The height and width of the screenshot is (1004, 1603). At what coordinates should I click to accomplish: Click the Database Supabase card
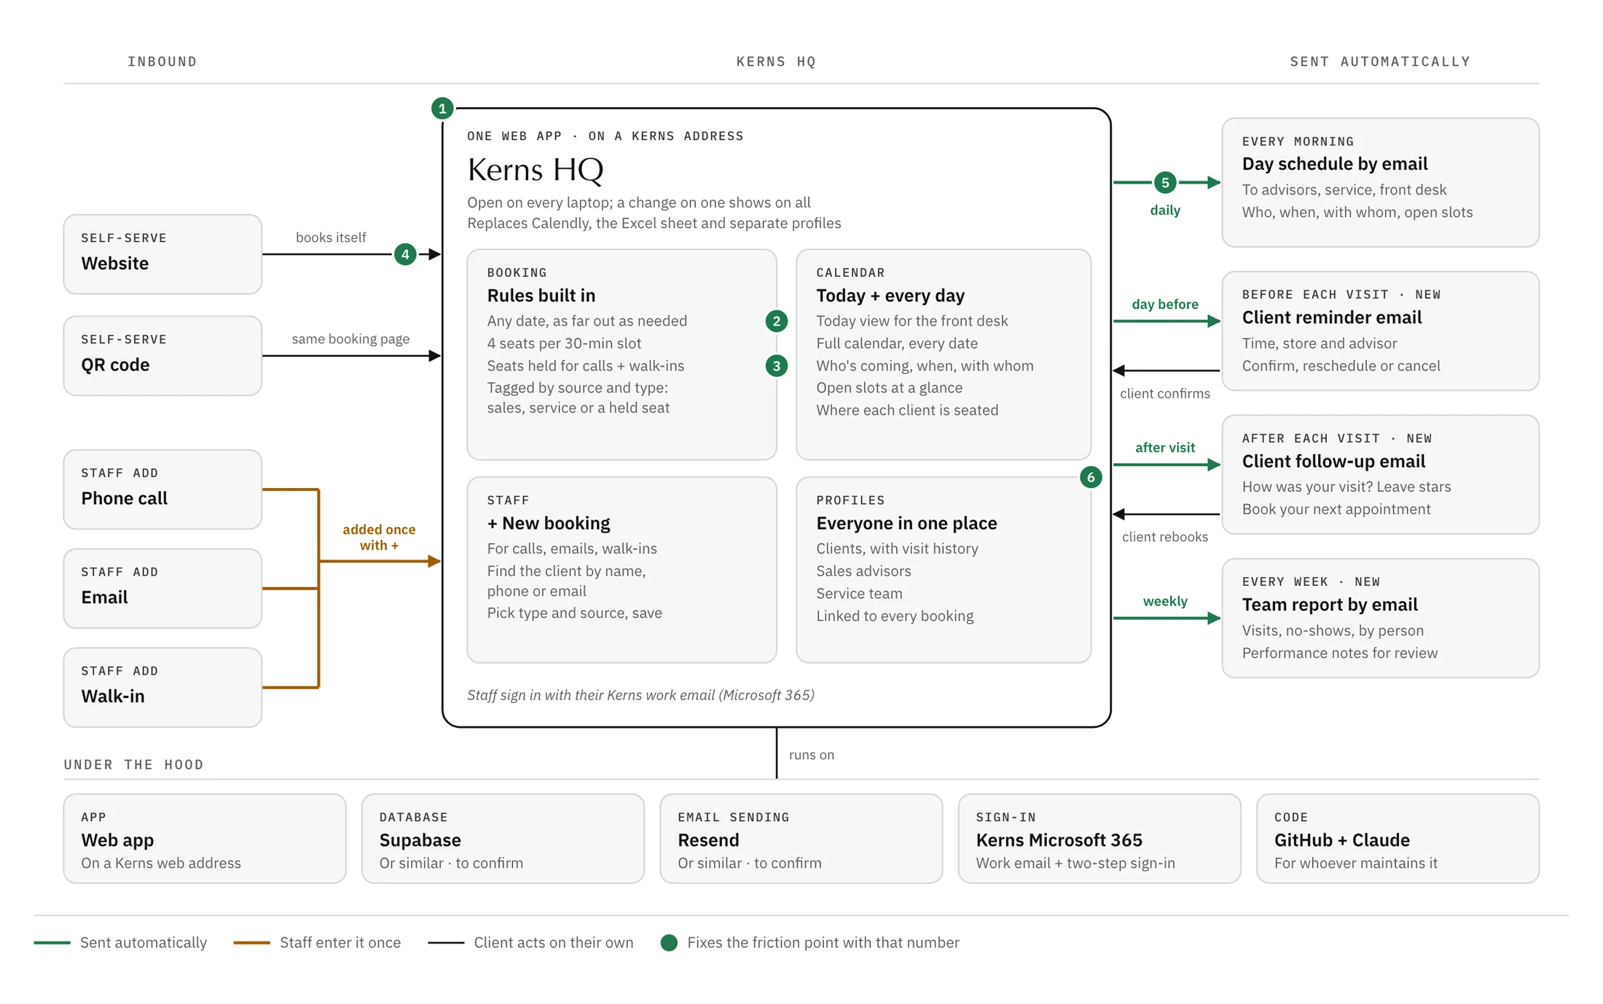click(503, 839)
